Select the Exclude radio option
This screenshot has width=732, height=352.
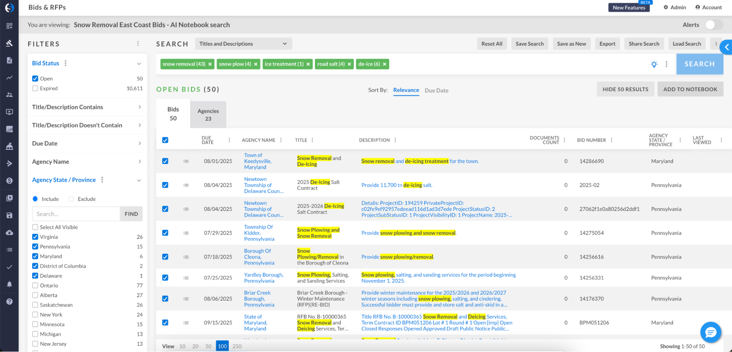point(71,199)
